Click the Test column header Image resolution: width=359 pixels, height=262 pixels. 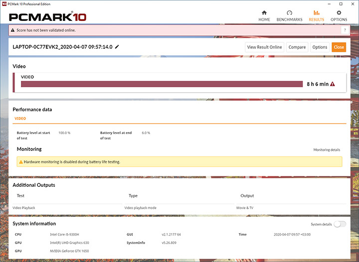coord(20,196)
